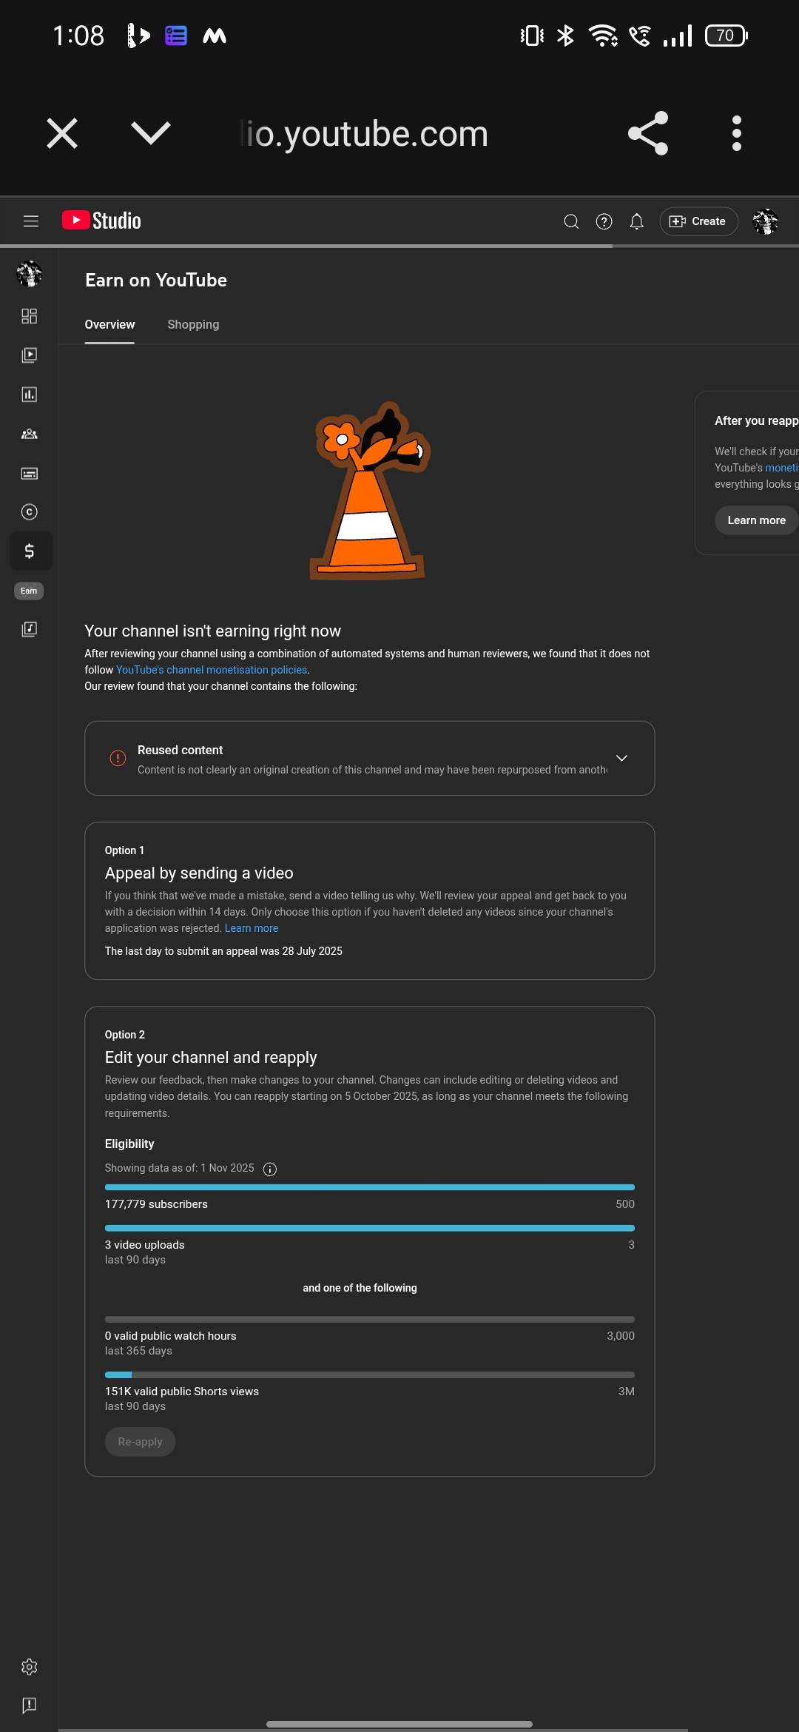
Task: Open the Subtitles sidebar icon
Action: [x=29, y=474]
